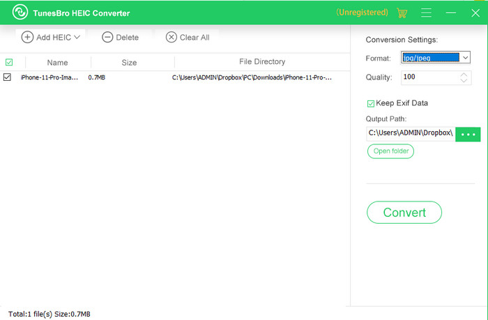Click the Convert button
This screenshot has width=488, height=320.
(x=404, y=213)
